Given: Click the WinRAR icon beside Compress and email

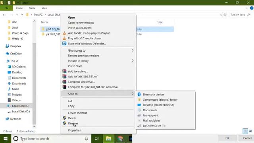Looking at the screenshot, I should 64,82.
